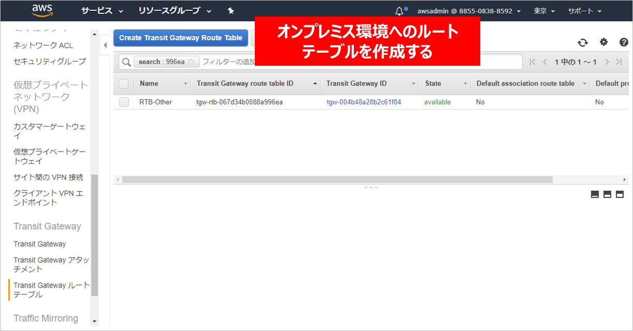This screenshot has height=331, width=633.
Task: Open the サポート support menu
Action: click(x=584, y=11)
